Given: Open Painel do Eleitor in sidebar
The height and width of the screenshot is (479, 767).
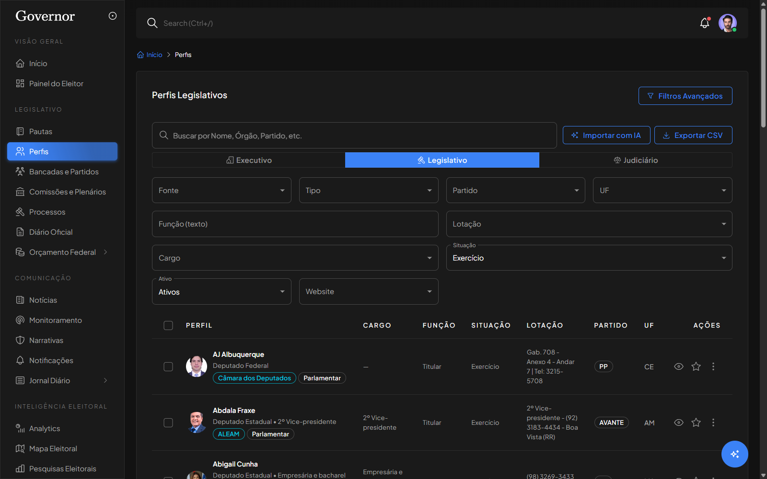Looking at the screenshot, I should (62, 83).
